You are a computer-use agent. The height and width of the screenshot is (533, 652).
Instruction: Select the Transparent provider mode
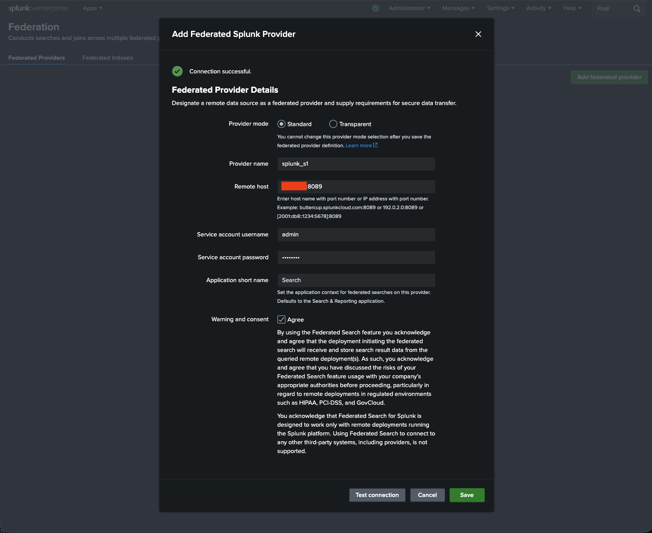[333, 124]
